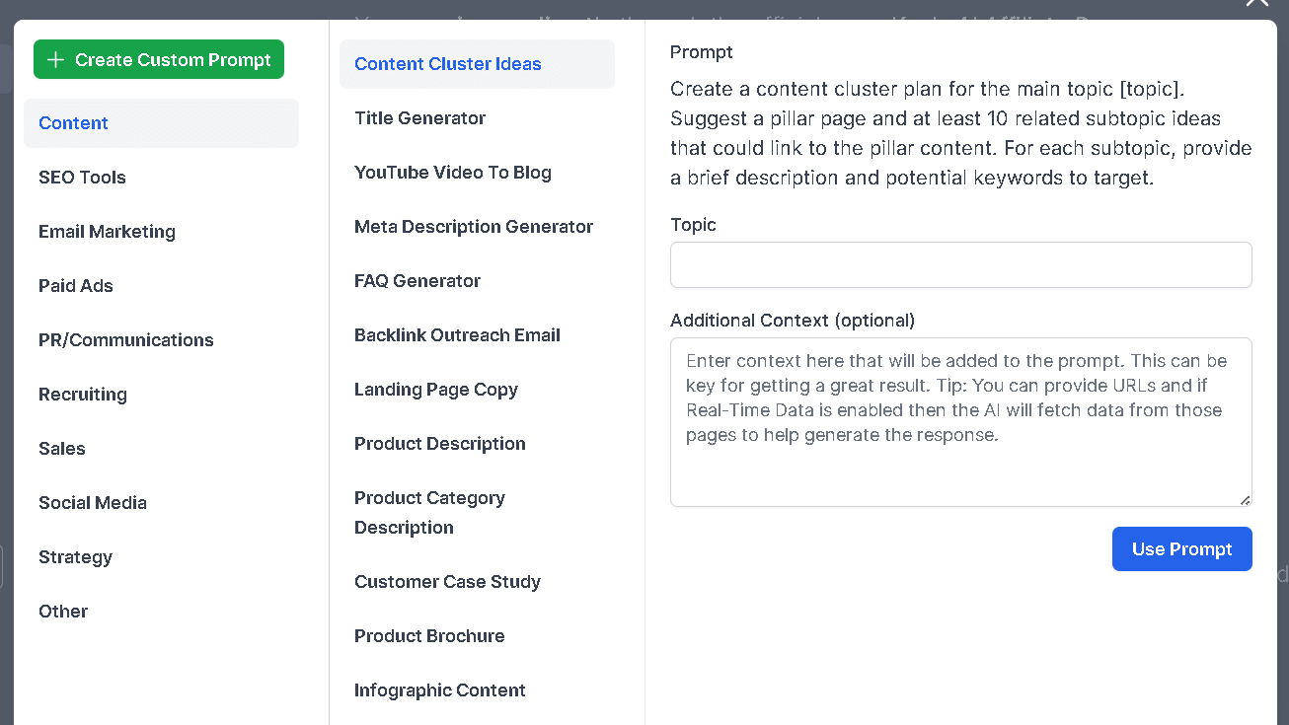The width and height of the screenshot is (1289, 725).
Task: Select the Backlink Outreach Email prompt
Action: [x=457, y=335]
